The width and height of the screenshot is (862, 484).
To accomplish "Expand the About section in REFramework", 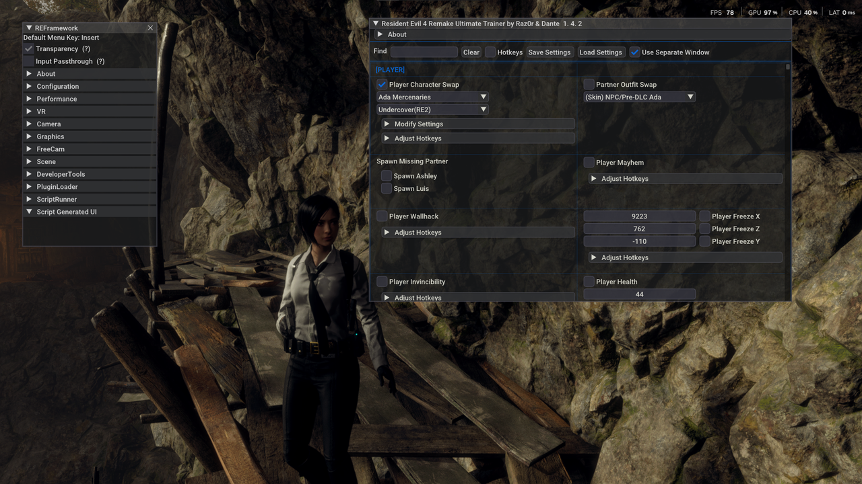I will pos(90,74).
